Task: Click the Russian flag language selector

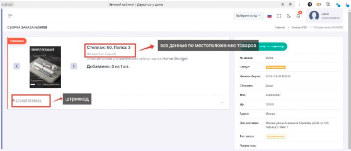Action: [x=269, y=16]
